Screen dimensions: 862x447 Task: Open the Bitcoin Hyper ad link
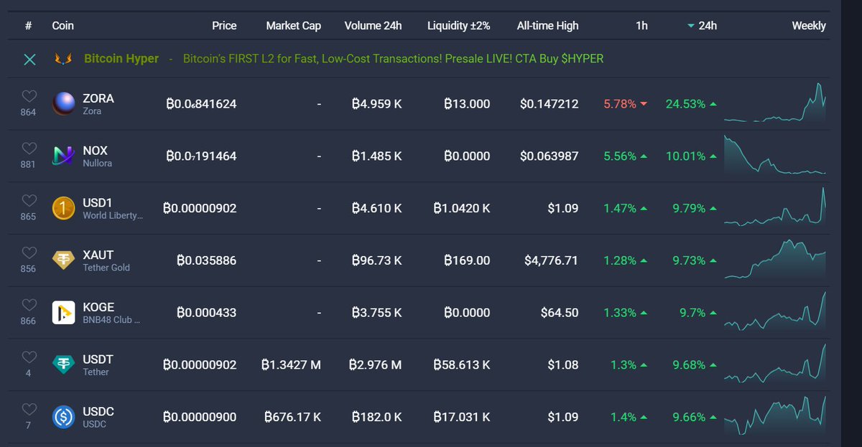tap(121, 59)
